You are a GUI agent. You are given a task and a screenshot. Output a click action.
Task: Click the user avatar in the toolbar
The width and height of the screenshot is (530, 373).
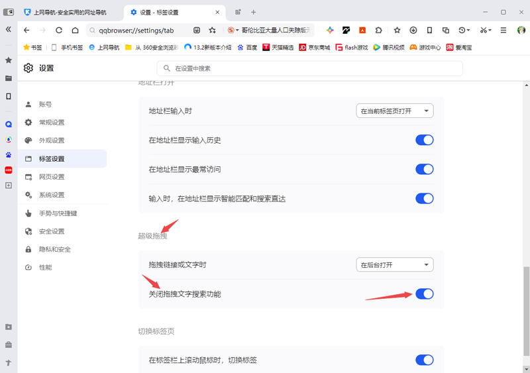tap(521, 30)
